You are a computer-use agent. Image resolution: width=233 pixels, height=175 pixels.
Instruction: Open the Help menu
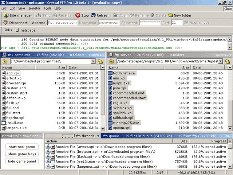tap(58, 8)
